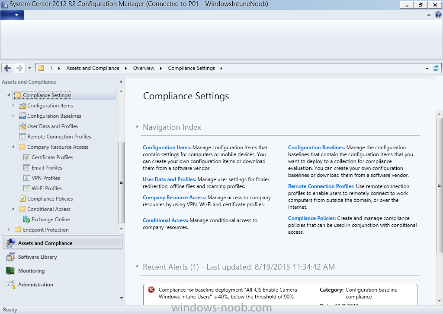Select the Compliance Policies tree item
The height and width of the screenshot is (314, 443).
[x=50, y=198]
